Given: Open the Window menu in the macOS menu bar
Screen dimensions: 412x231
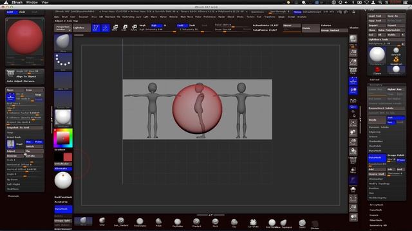Looking at the screenshot, I should (x=32, y=2).
